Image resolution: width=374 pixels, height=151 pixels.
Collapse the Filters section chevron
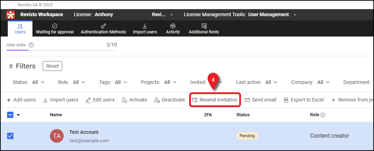pos(11,66)
